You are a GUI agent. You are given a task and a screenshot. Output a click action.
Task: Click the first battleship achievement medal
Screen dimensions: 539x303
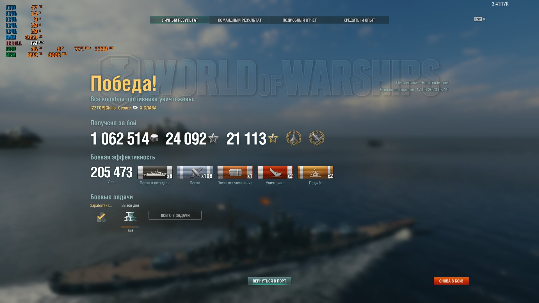point(294,138)
